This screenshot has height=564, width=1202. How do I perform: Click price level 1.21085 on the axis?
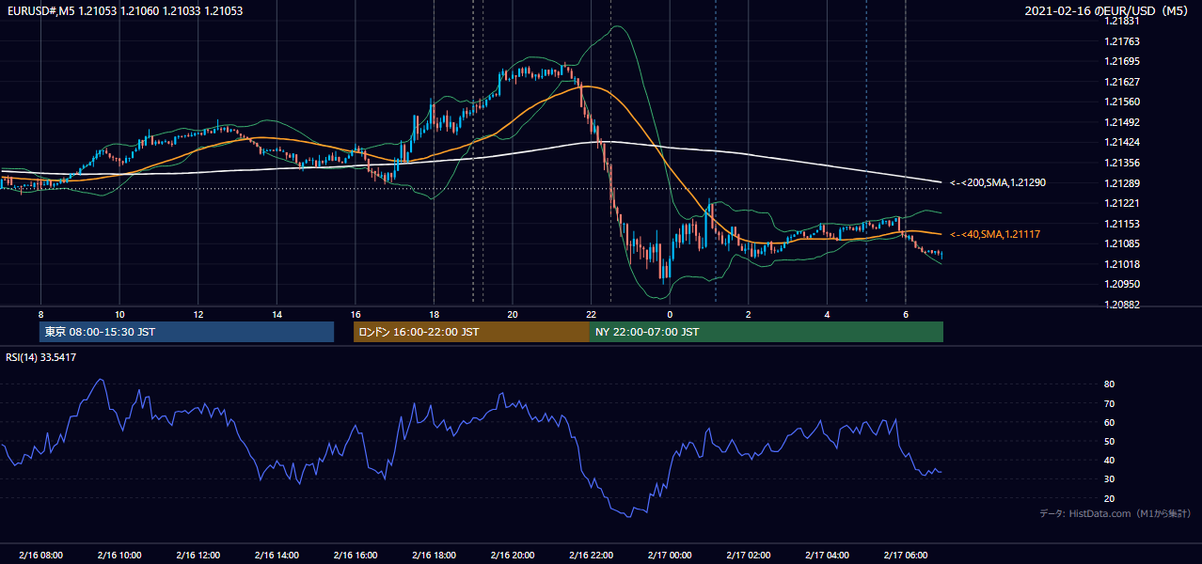coord(1123,244)
